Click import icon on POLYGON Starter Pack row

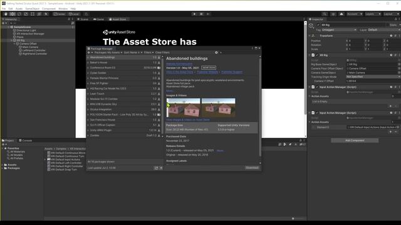tap(159, 115)
